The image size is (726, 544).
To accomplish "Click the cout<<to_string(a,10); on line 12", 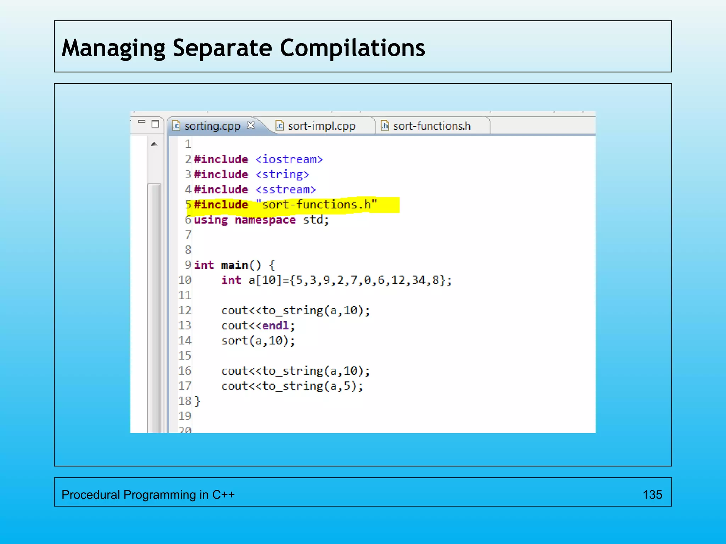I will 296,311.
